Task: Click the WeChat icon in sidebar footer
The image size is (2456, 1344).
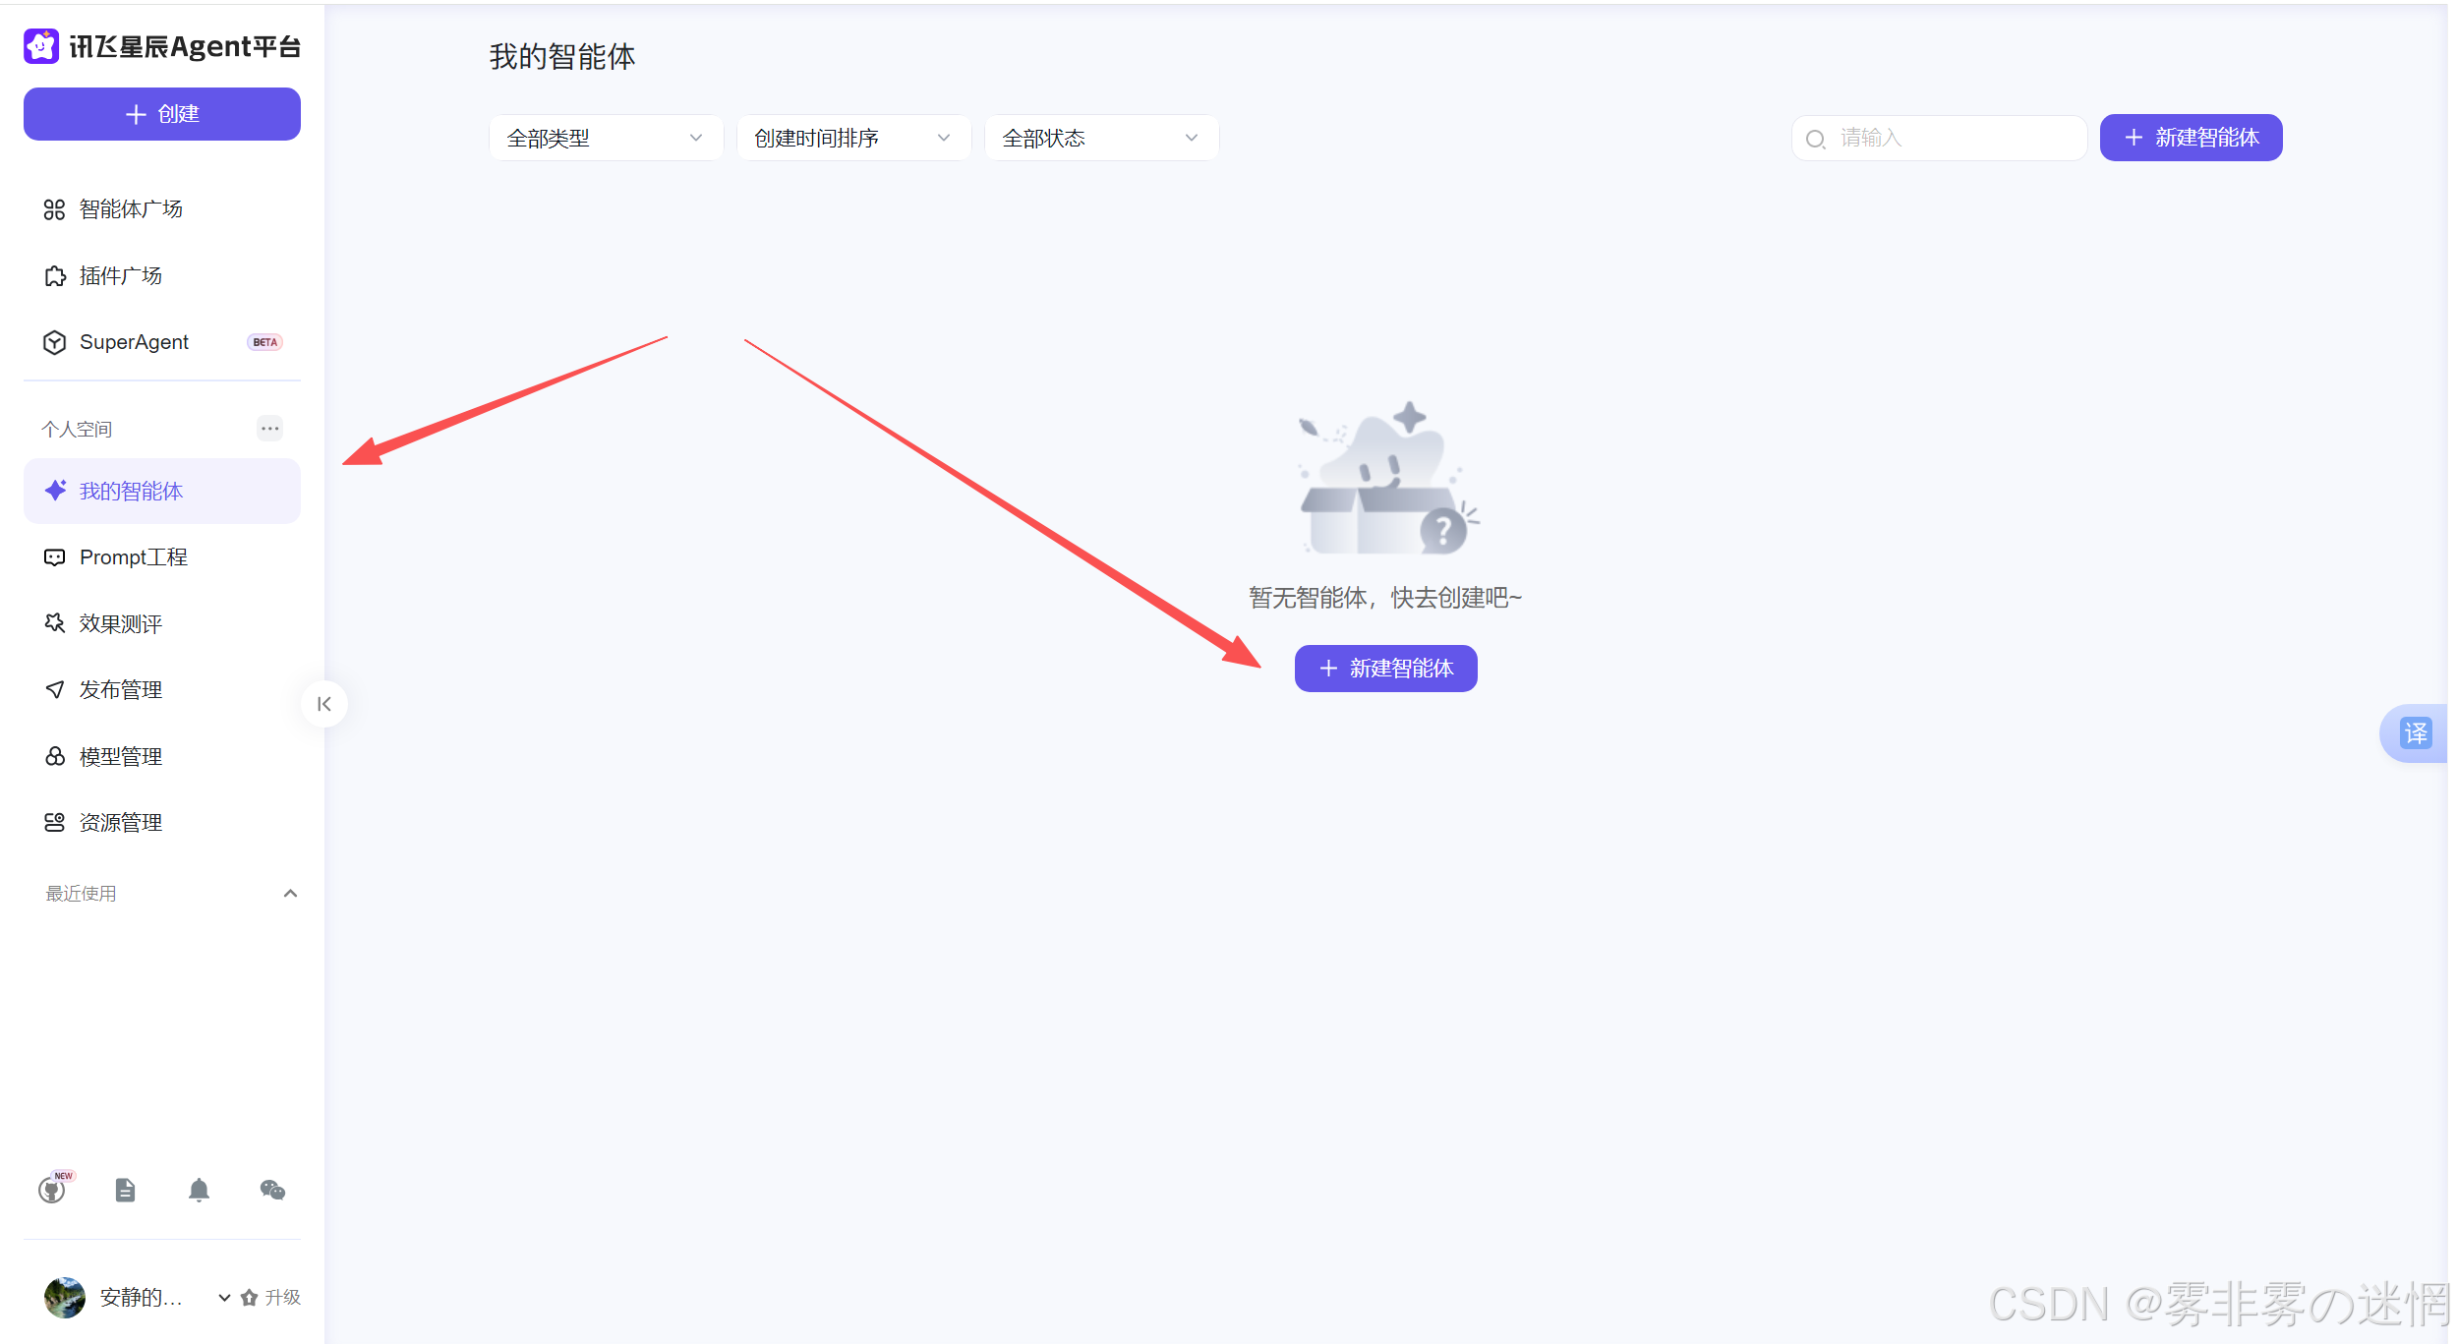Action: [x=272, y=1191]
